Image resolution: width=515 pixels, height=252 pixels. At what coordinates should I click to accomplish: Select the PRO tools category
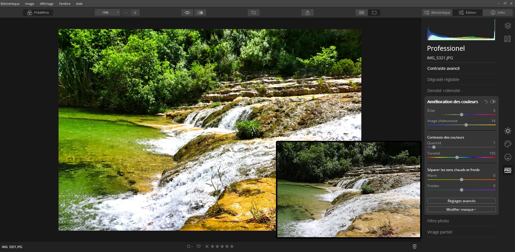508,170
